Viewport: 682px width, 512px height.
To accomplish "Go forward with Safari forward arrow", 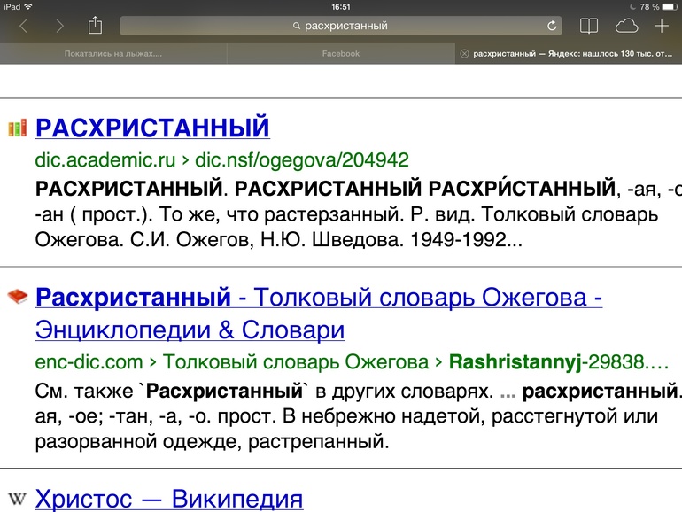I will 59,26.
